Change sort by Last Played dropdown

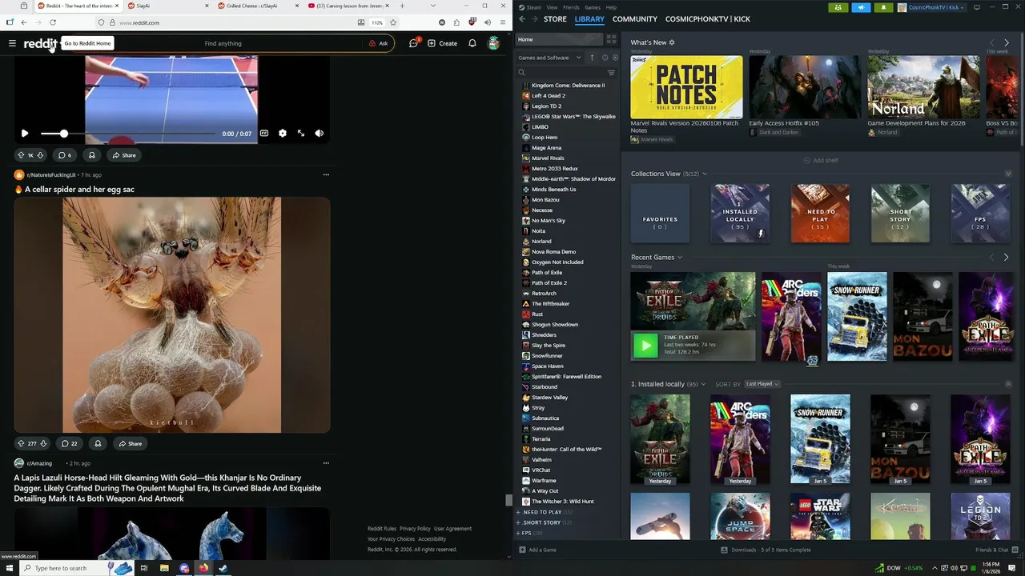(762, 384)
